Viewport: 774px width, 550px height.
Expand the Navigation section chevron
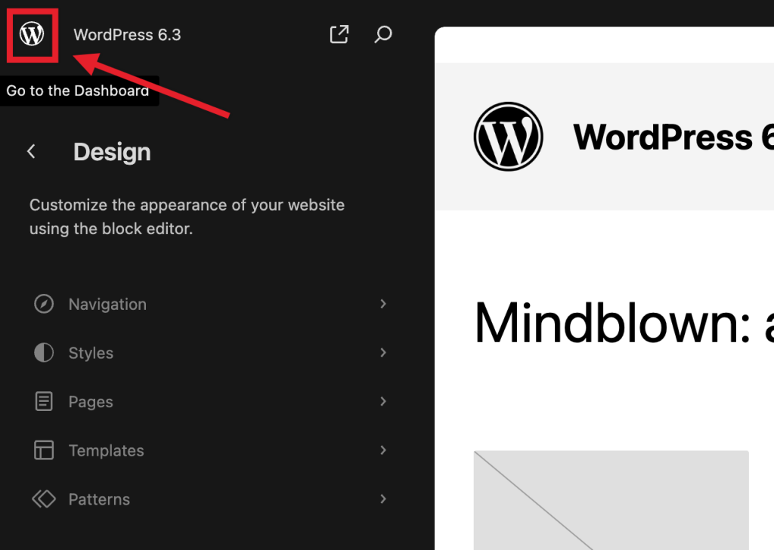click(383, 304)
